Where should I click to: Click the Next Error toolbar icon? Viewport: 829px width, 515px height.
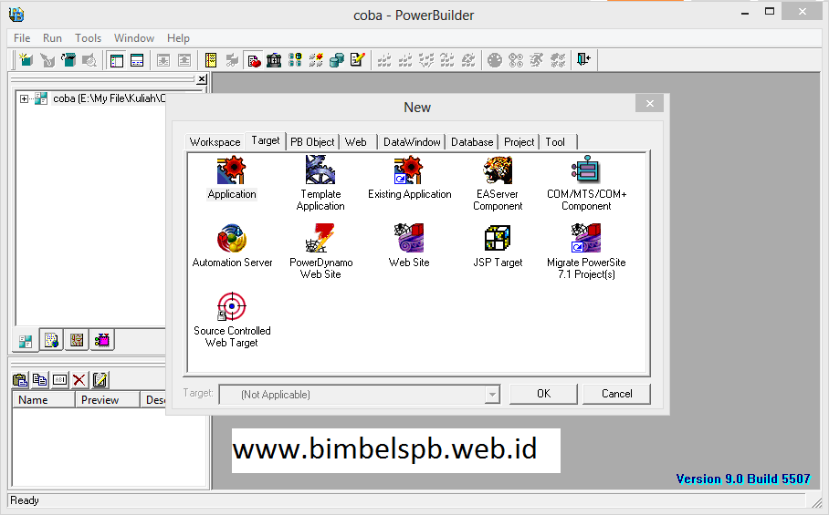click(x=163, y=60)
